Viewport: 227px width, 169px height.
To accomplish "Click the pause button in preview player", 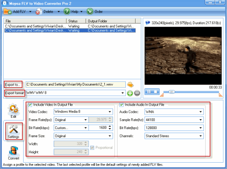I will (x=149, y=92).
